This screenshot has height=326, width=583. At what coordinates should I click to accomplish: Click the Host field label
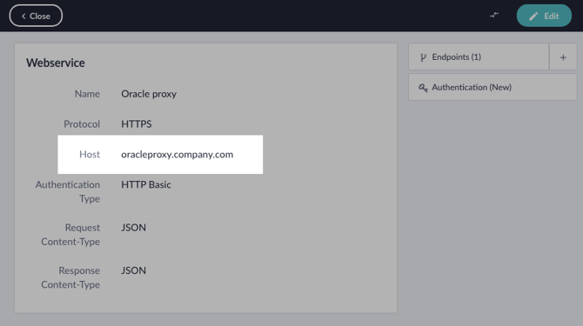coord(90,155)
